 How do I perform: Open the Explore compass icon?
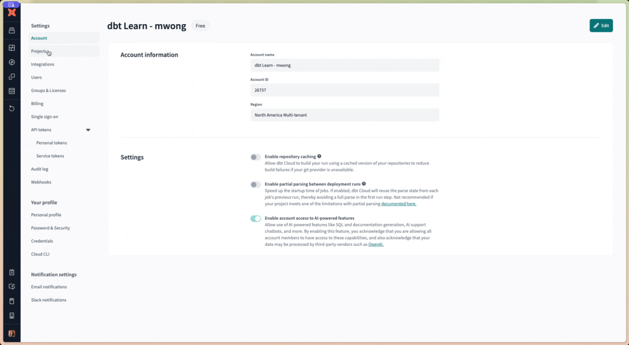12,62
